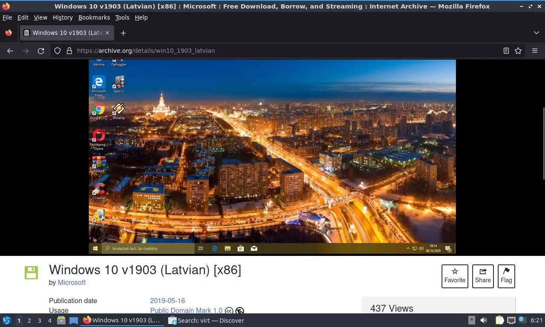Viewport: 545px width, 327px height.
Task: Open network connection tray icon
Action: pyautogui.click(x=511, y=320)
